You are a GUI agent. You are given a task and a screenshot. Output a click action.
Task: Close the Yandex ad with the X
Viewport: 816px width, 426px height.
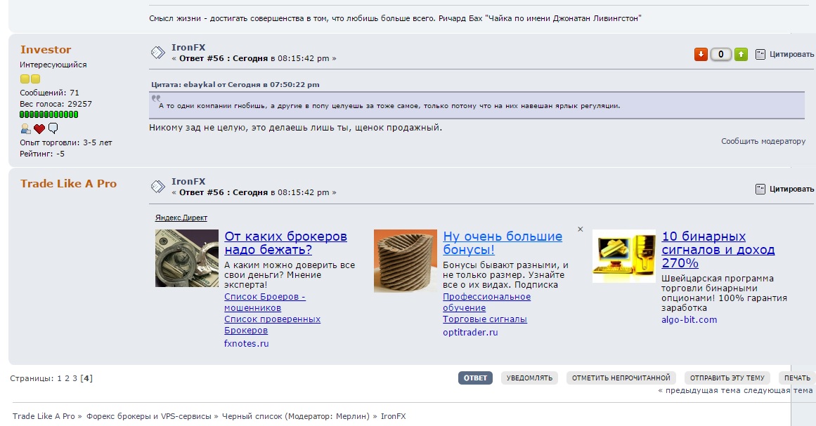click(581, 229)
